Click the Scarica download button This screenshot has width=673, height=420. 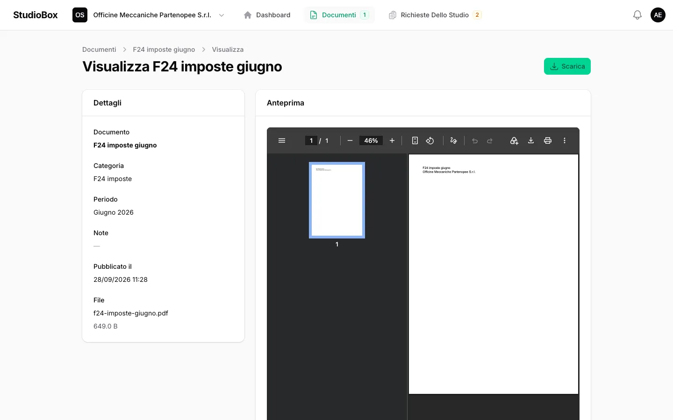pos(567,66)
